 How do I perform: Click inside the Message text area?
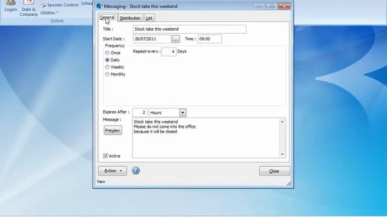tap(206, 138)
